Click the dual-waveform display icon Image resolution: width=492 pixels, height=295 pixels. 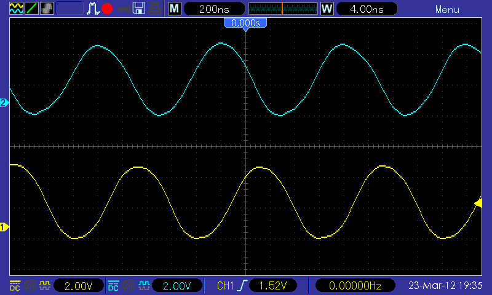(16, 9)
